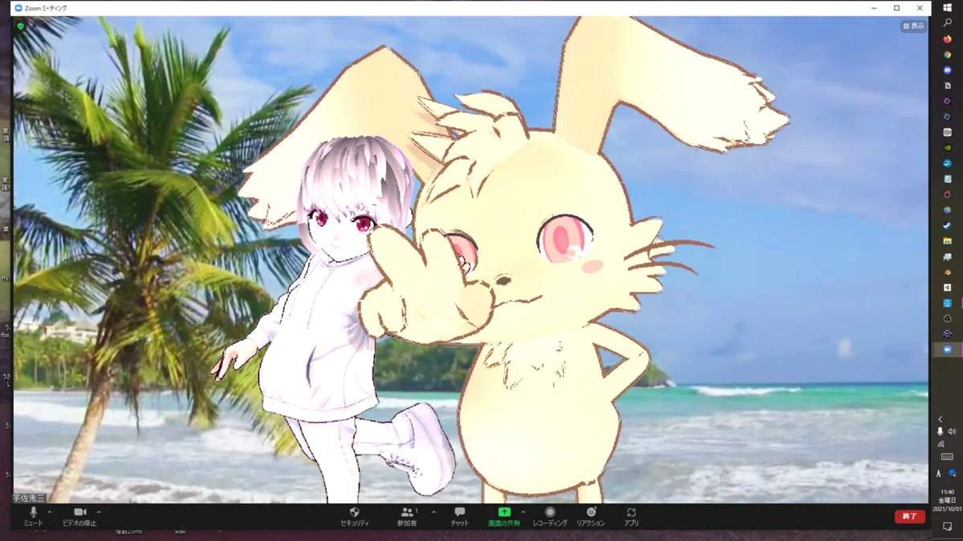963x541 pixels.
Task: Show the 参加者 participants panel
Action: pos(407,516)
